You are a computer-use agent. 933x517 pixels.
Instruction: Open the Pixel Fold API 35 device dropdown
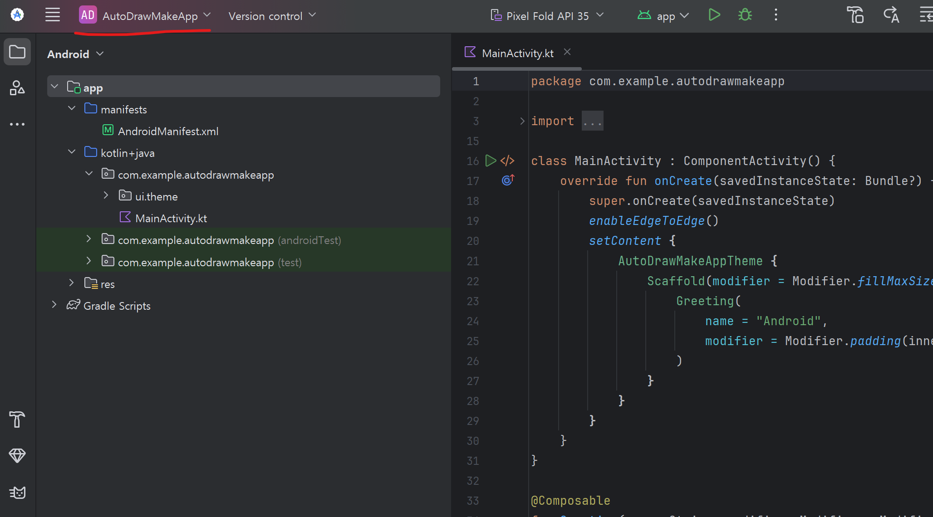(547, 16)
